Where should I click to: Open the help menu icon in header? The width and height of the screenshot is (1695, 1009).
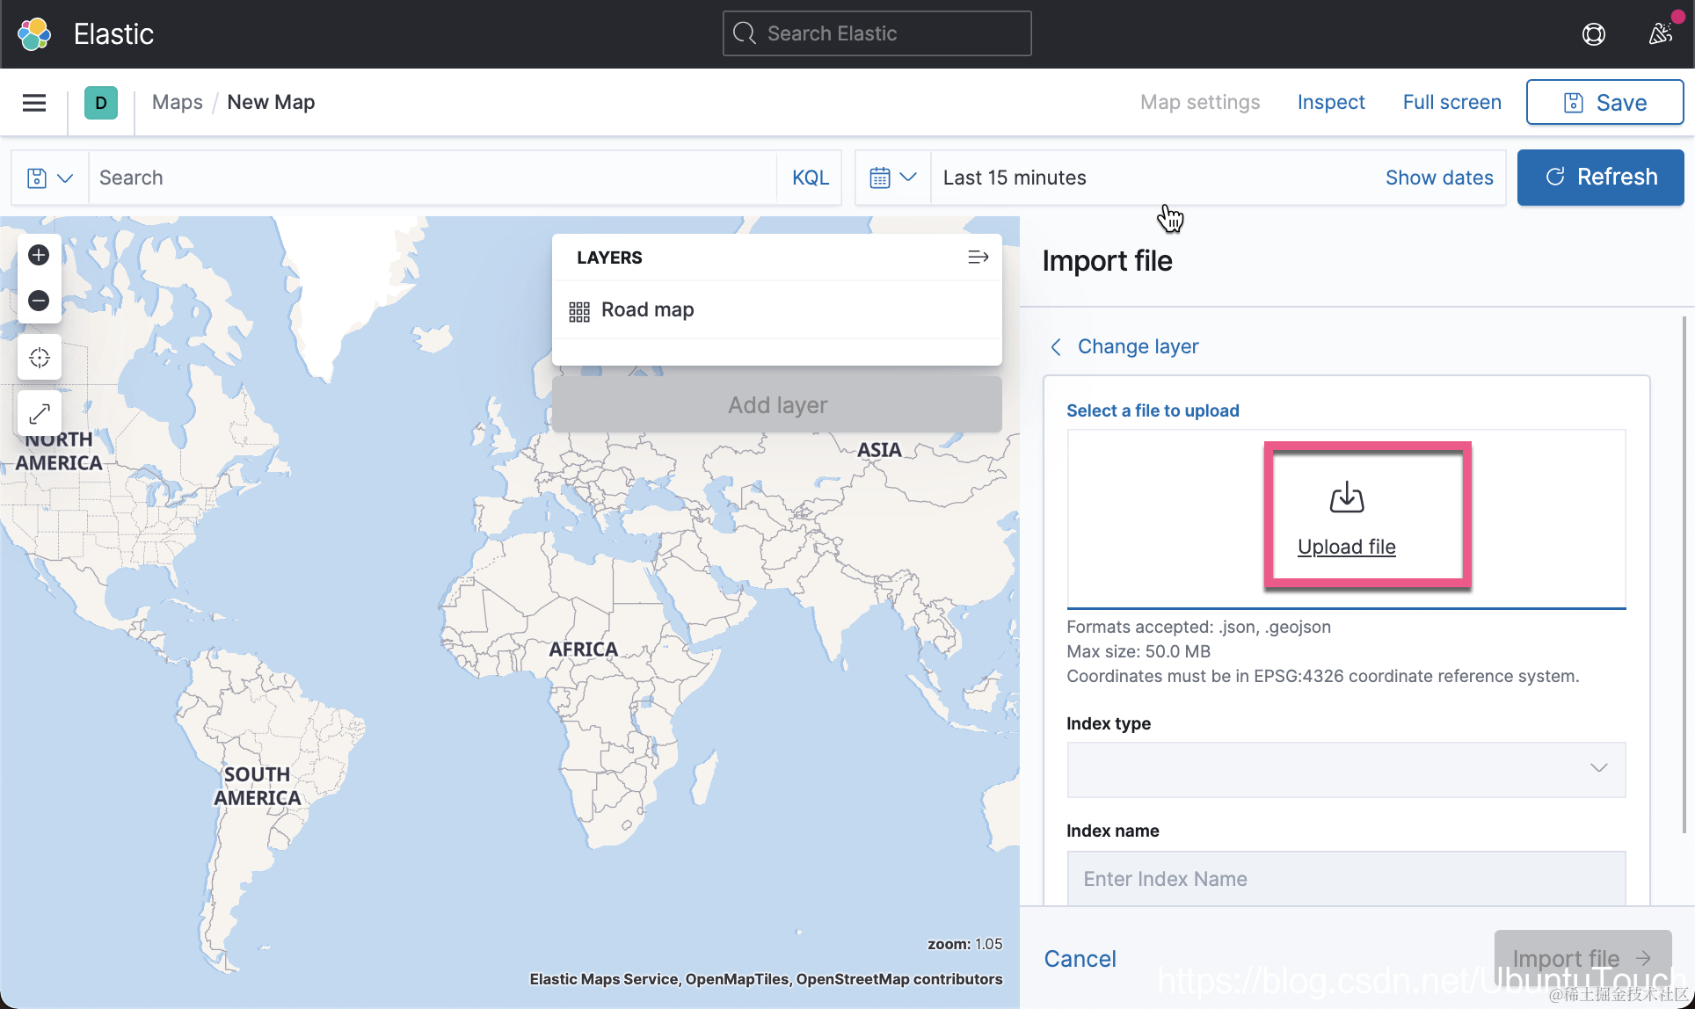coord(1593,34)
